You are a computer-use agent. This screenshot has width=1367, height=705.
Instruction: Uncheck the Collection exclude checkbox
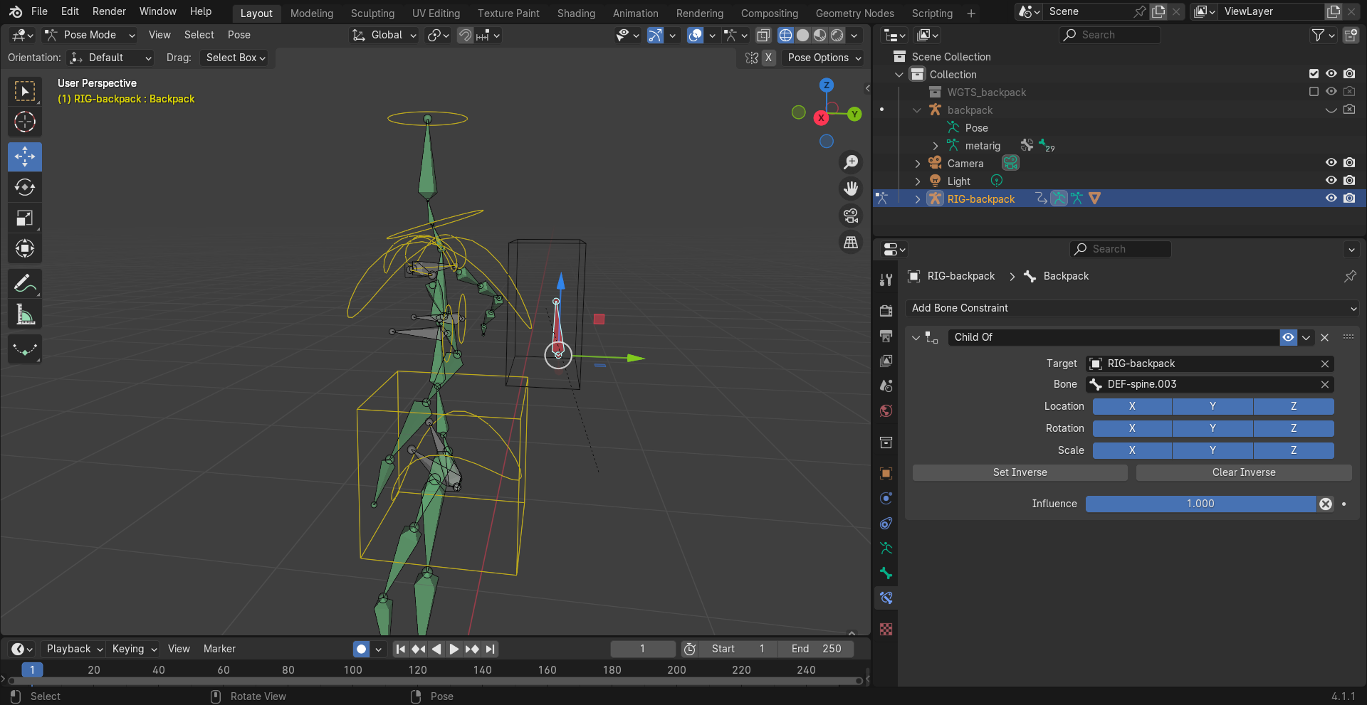[1314, 74]
